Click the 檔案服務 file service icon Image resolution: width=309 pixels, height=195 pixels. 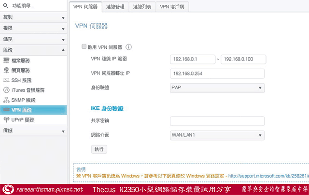(6, 60)
